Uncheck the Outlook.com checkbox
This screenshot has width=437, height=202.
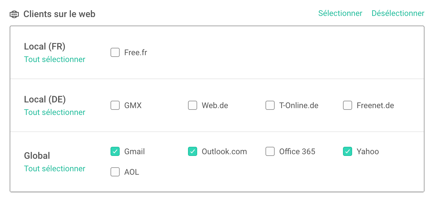click(x=193, y=151)
